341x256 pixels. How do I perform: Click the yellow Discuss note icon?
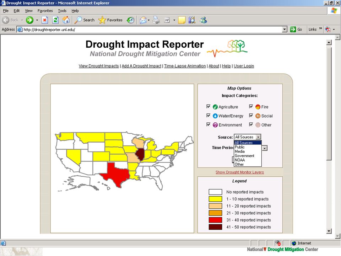click(x=182, y=20)
